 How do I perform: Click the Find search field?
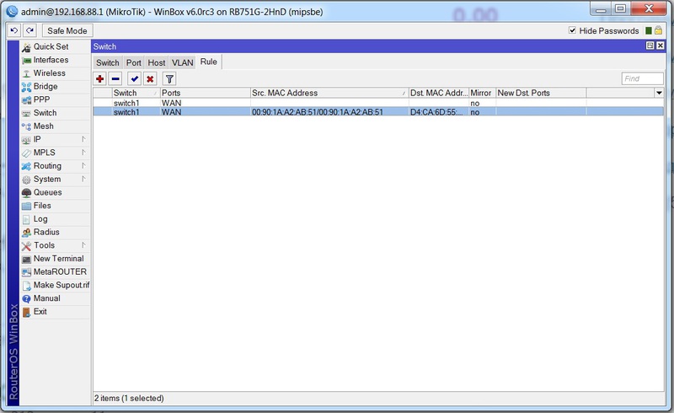pos(642,78)
